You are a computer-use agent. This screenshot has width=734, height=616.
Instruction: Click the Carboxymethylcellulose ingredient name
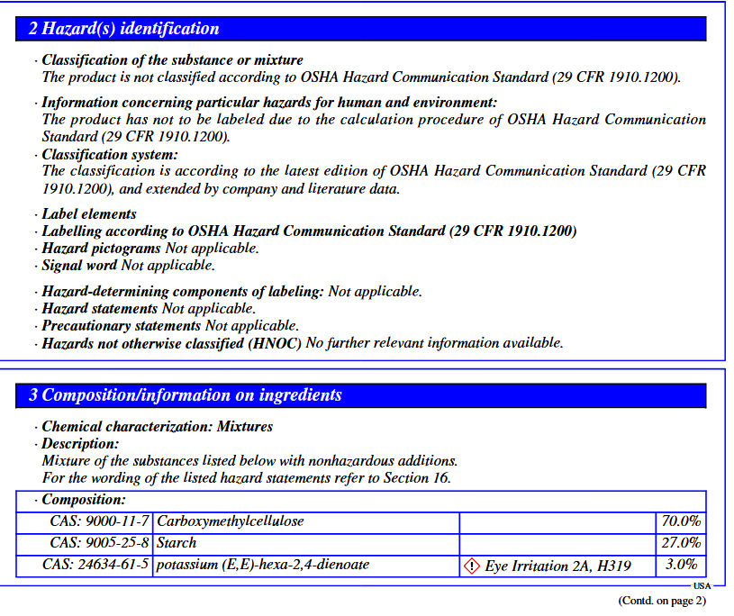click(x=231, y=521)
